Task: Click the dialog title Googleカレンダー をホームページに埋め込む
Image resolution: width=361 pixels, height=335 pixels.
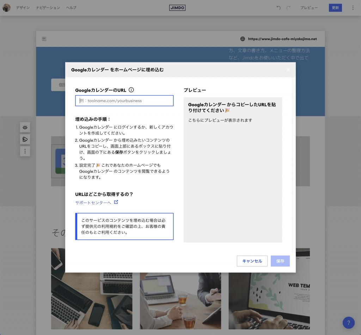Action: coord(117,70)
